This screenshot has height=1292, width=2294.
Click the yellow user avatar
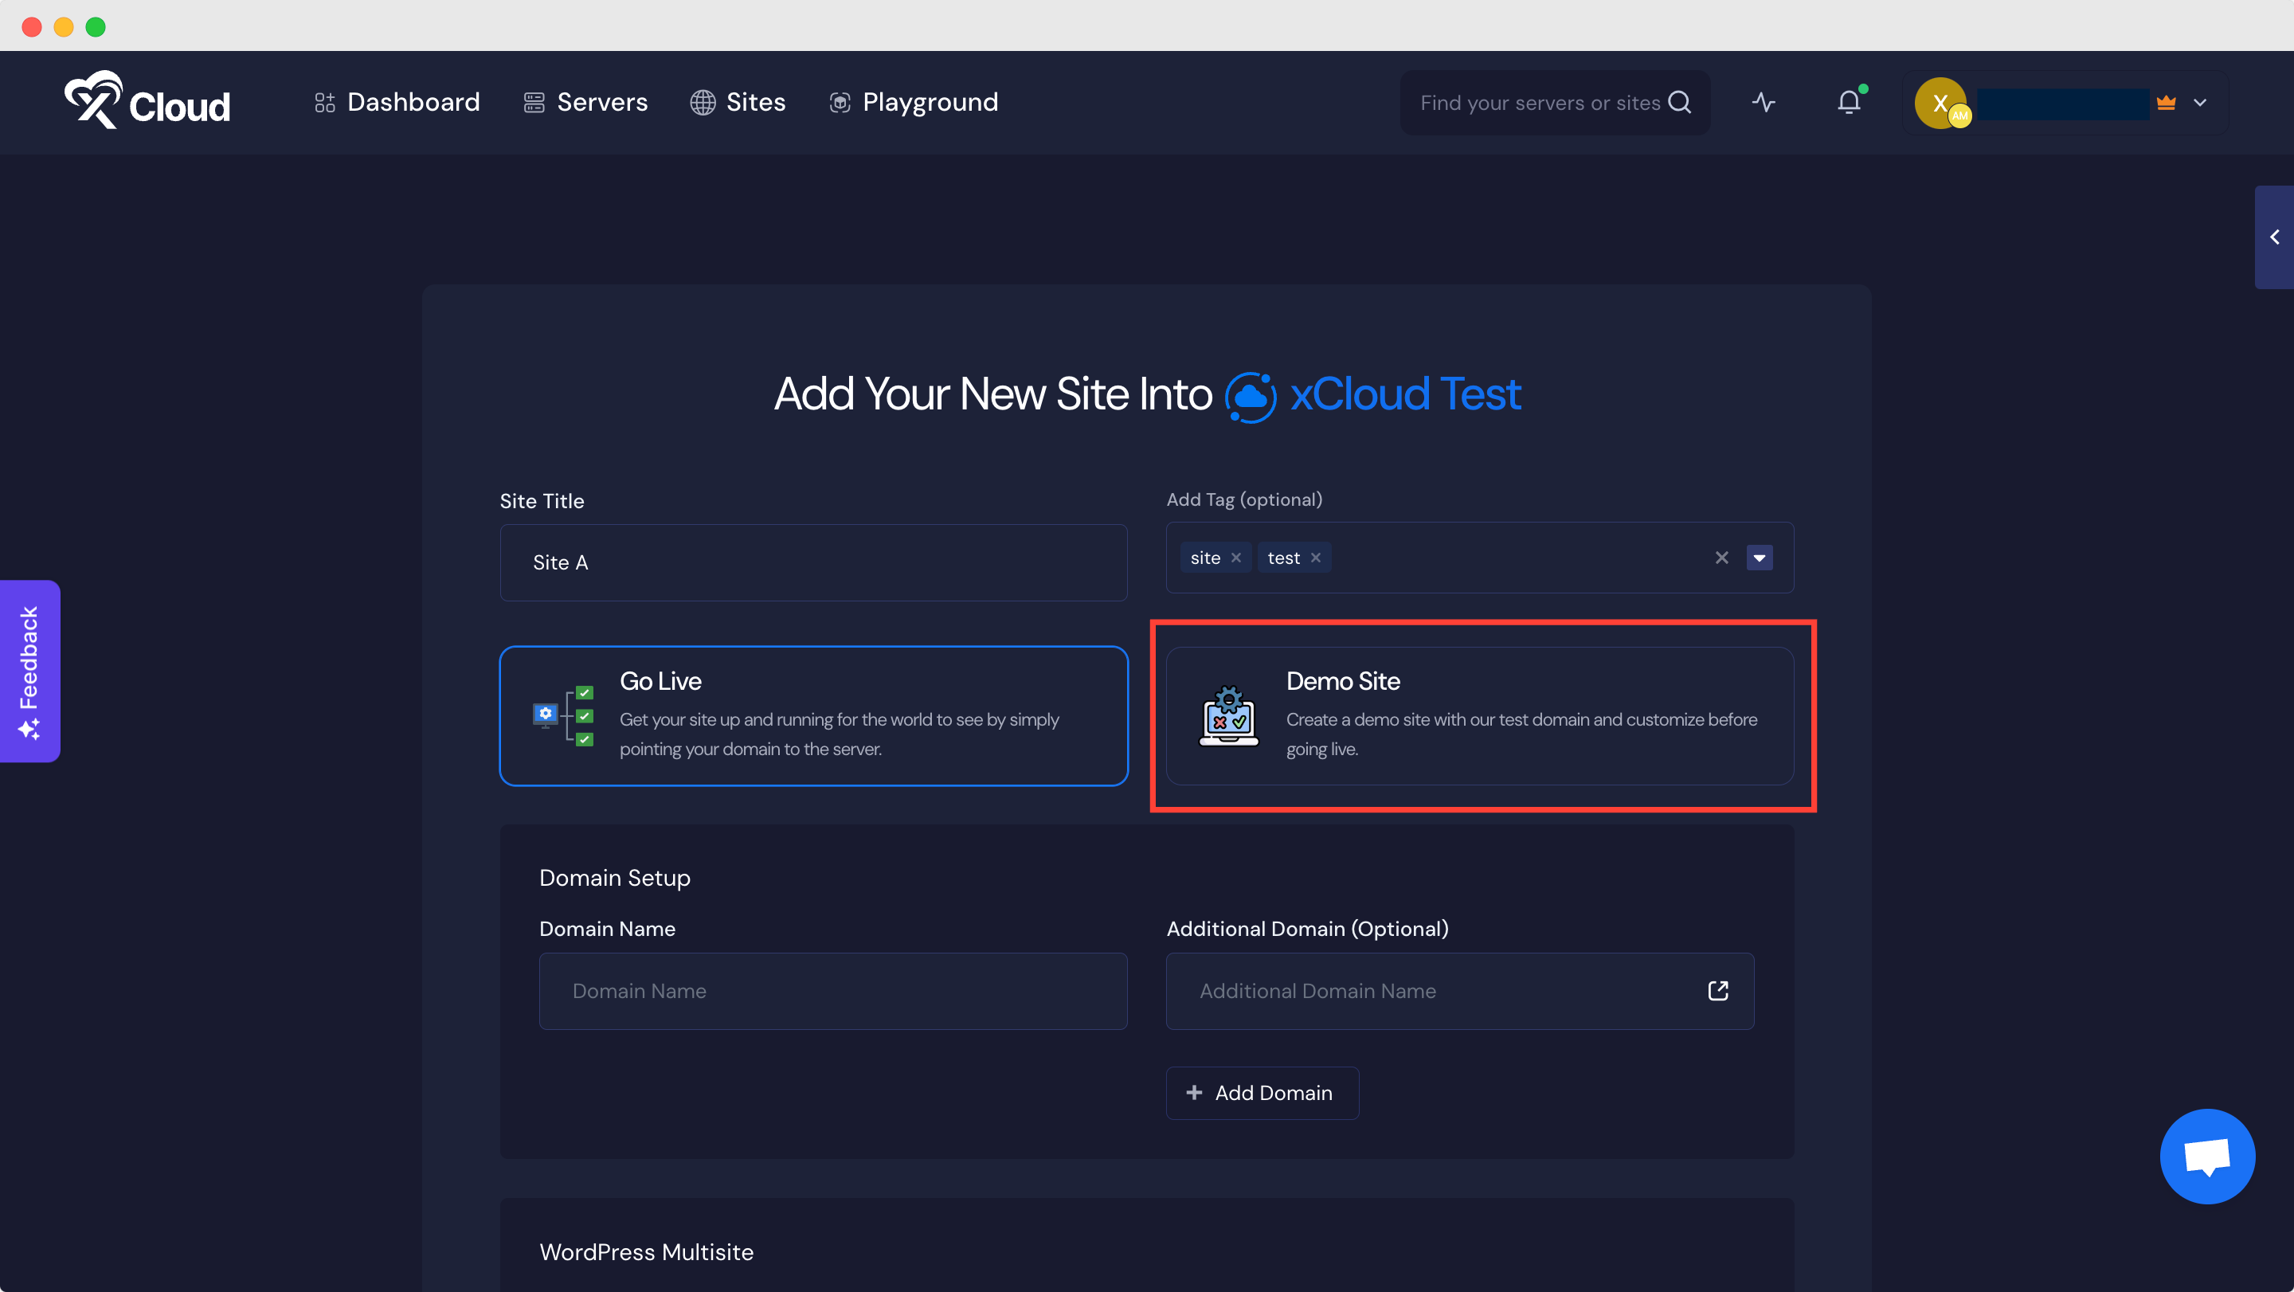click(1941, 103)
